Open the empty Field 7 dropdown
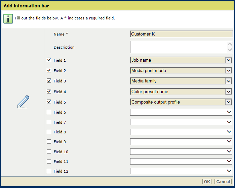This screenshot has width=235, height=188. coord(181,122)
